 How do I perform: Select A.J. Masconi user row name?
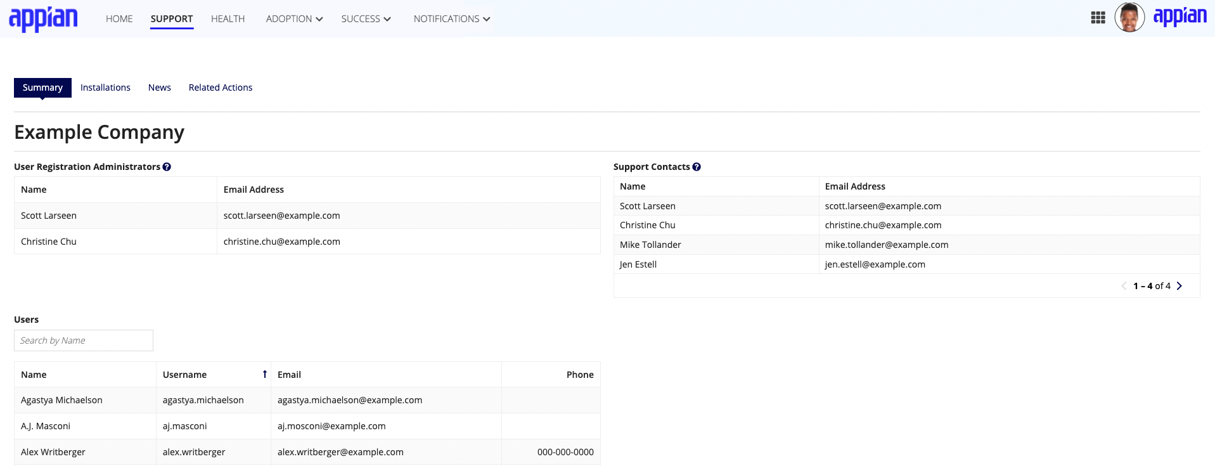(46, 426)
